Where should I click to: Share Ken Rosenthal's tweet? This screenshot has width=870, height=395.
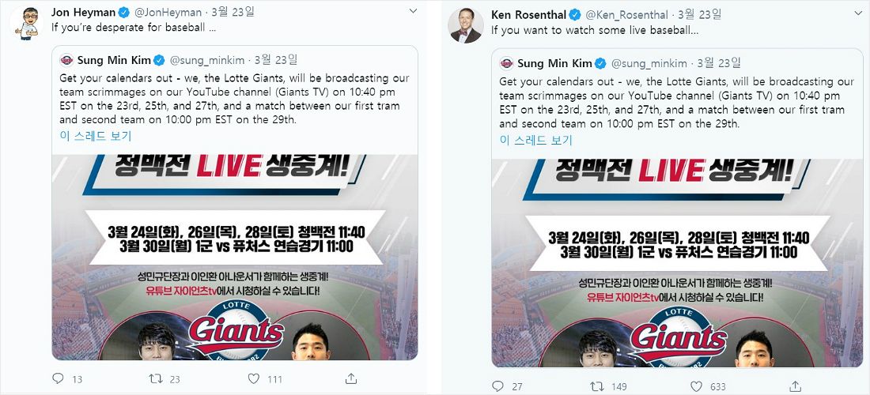point(796,386)
